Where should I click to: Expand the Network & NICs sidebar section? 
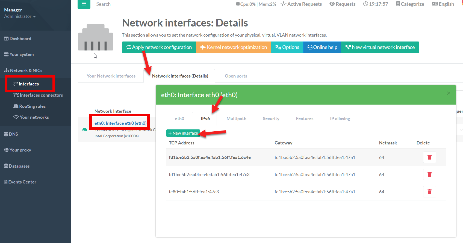point(23,70)
